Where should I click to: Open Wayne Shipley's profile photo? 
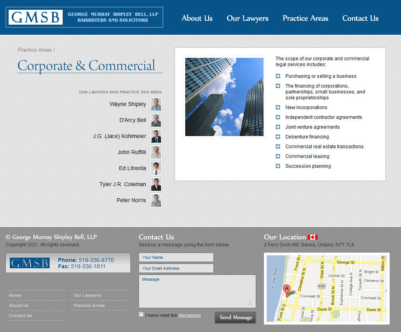156,104
